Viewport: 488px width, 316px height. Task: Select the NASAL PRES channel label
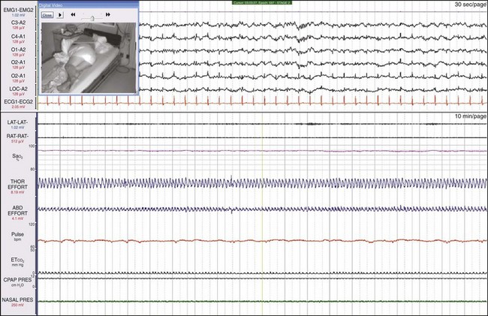[19, 299]
